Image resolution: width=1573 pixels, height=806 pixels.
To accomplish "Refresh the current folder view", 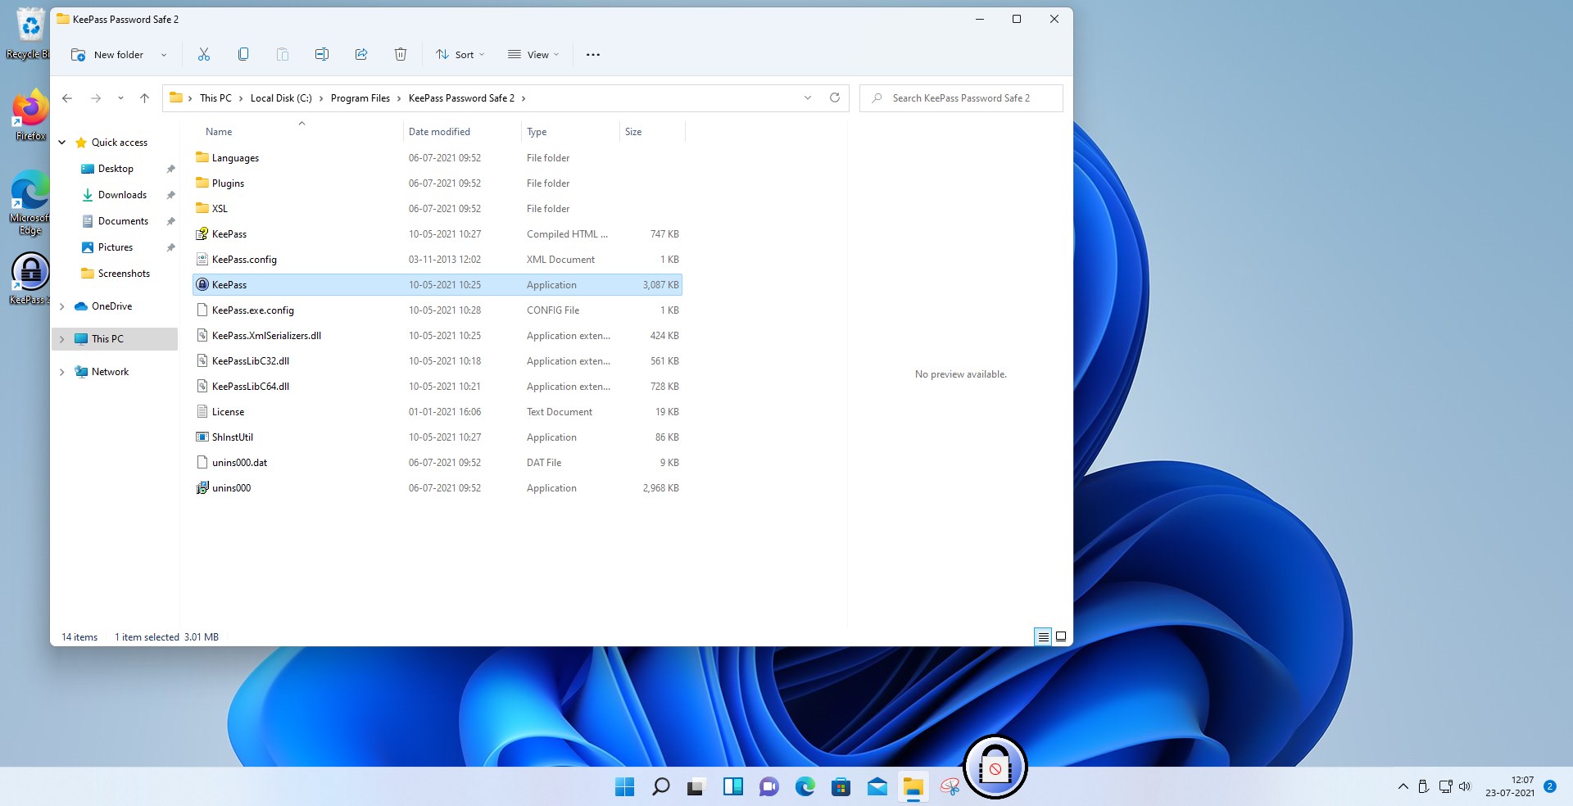I will (x=835, y=97).
